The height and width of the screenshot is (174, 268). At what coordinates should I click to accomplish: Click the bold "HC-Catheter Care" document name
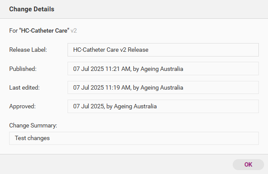(x=44, y=31)
